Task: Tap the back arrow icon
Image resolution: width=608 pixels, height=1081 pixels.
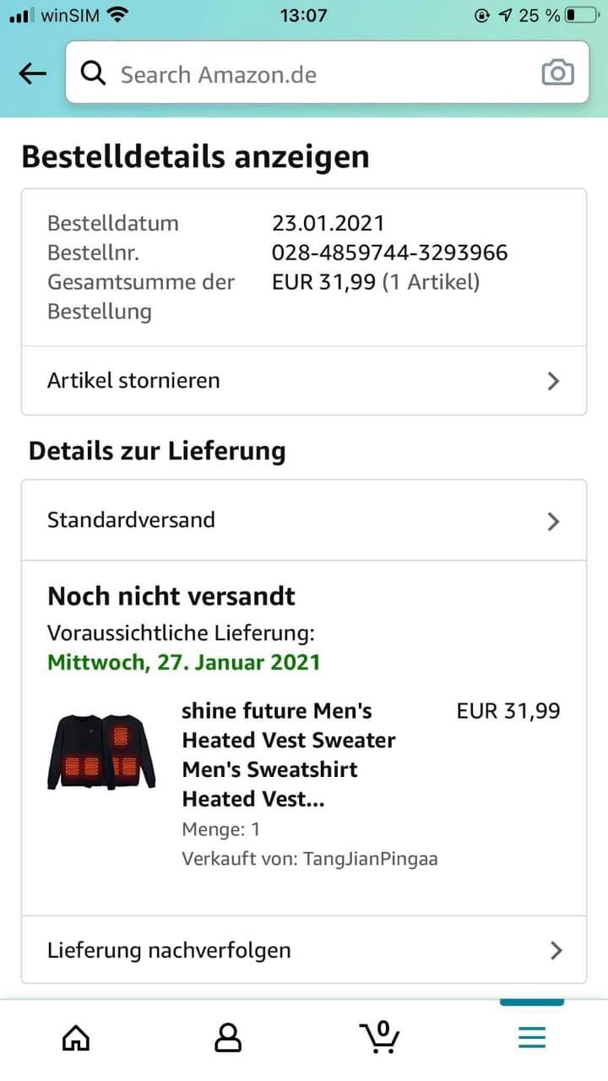Action: [x=33, y=73]
